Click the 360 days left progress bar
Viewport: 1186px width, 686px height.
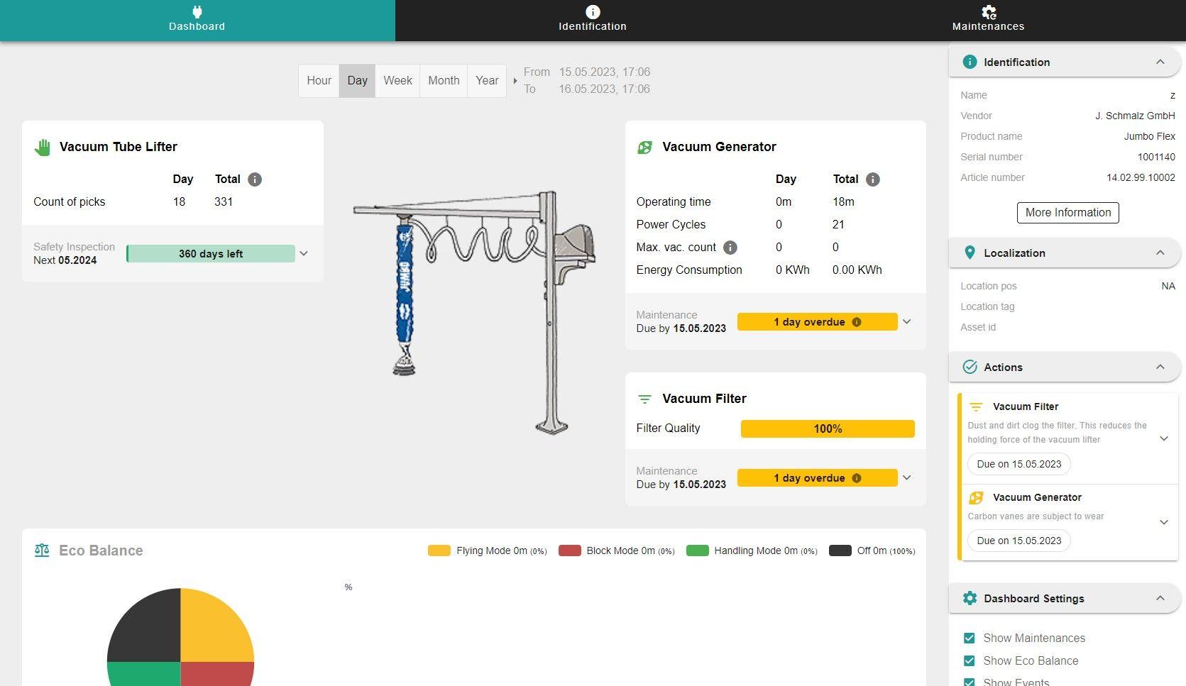coord(211,254)
